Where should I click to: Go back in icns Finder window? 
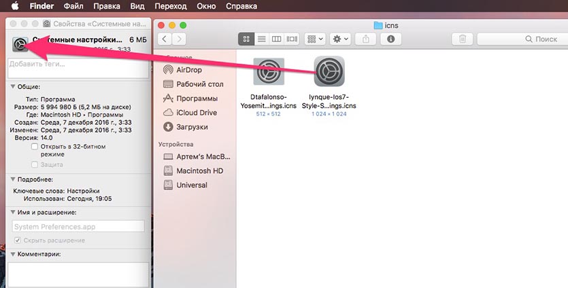pos(165,39)
